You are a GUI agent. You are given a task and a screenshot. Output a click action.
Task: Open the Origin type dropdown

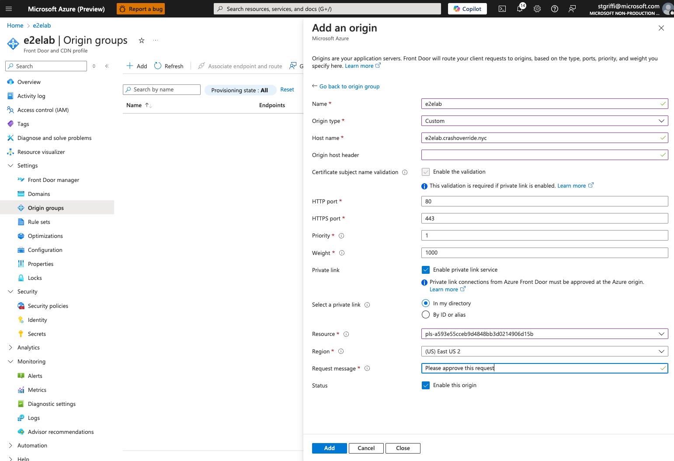point(544,121)
